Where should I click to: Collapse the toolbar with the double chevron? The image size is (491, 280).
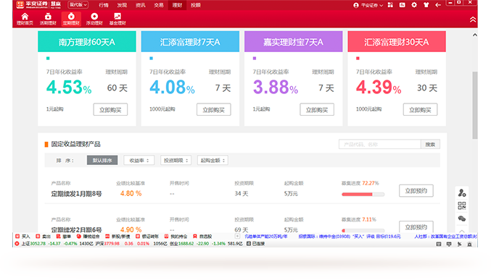click(x=473, y=20)
